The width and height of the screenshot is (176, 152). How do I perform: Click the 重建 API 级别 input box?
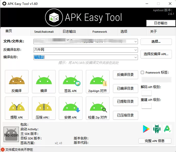147,106
